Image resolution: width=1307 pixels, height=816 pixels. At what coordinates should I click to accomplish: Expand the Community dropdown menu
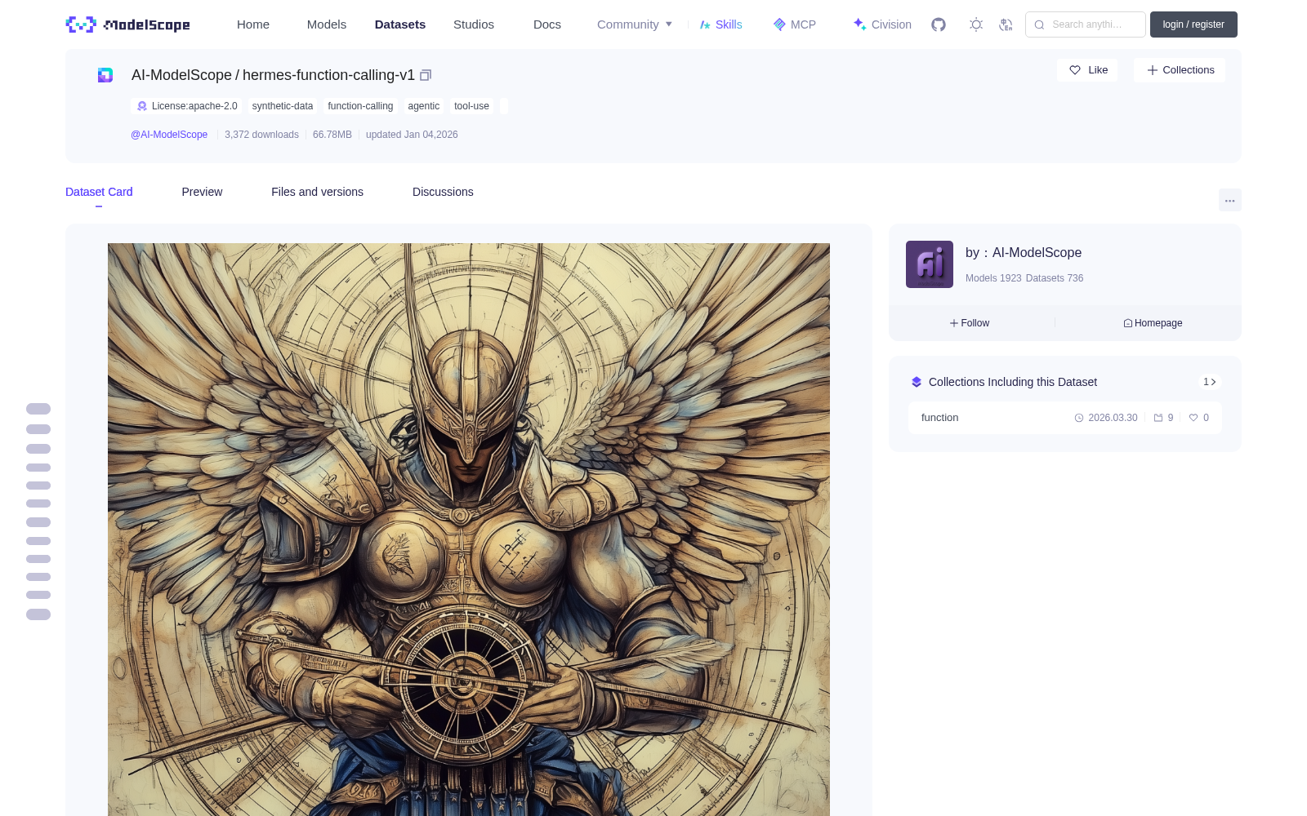pos(635,24)
